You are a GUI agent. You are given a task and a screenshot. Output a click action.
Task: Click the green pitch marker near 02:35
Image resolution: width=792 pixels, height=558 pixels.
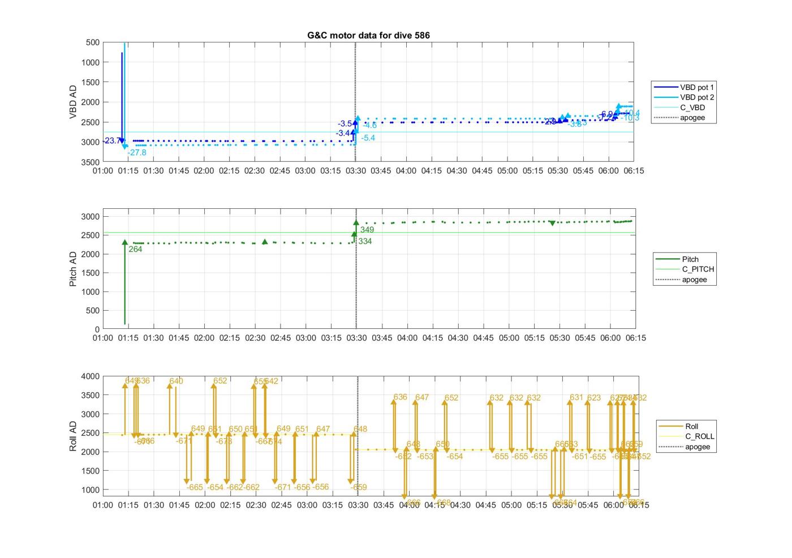pyautogui.click(x=265, y=242)
